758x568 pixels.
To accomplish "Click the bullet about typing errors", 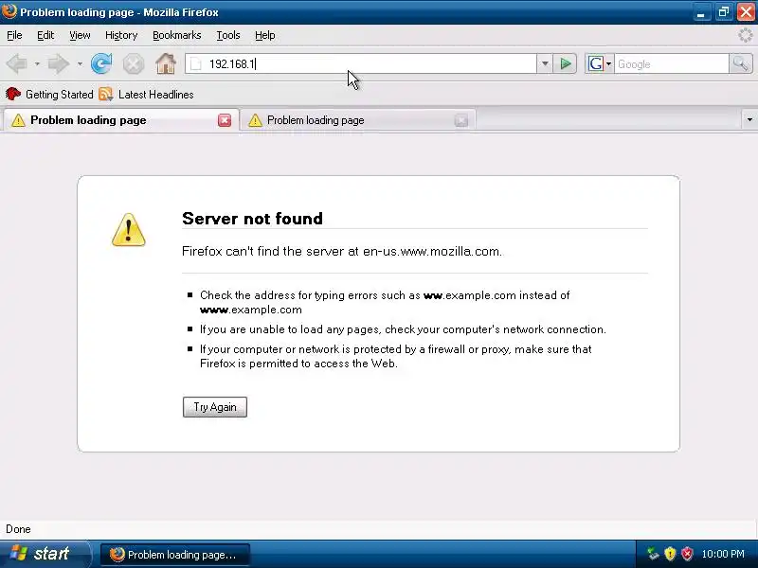I will [x=385, y=302].
